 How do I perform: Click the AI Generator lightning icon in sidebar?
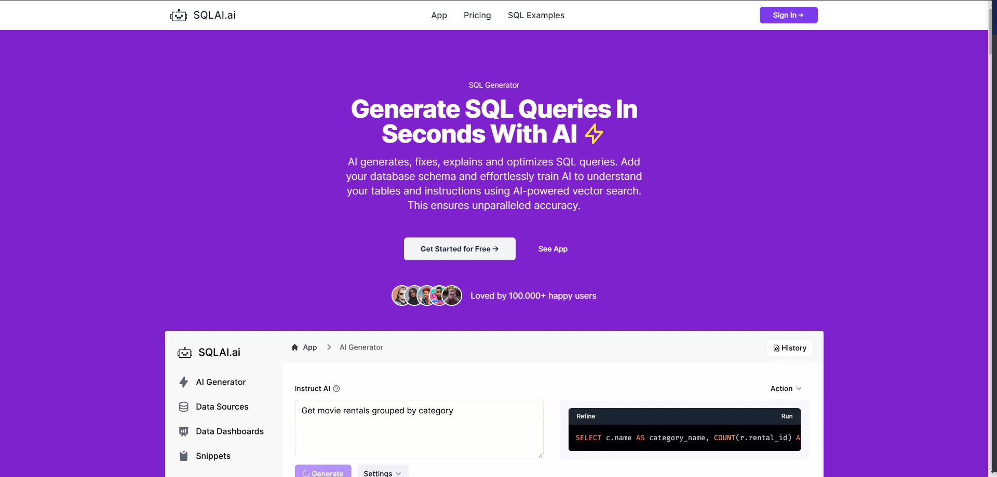[183, 382]
